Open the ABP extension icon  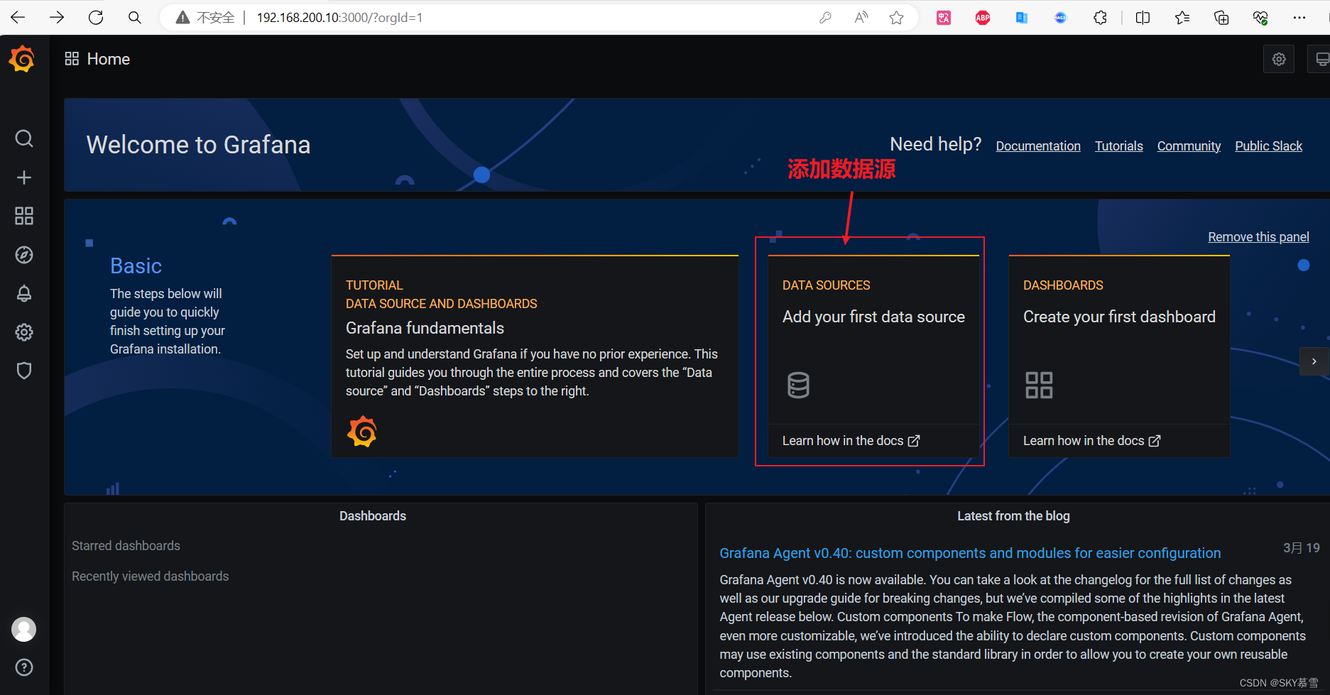(983, 18)
